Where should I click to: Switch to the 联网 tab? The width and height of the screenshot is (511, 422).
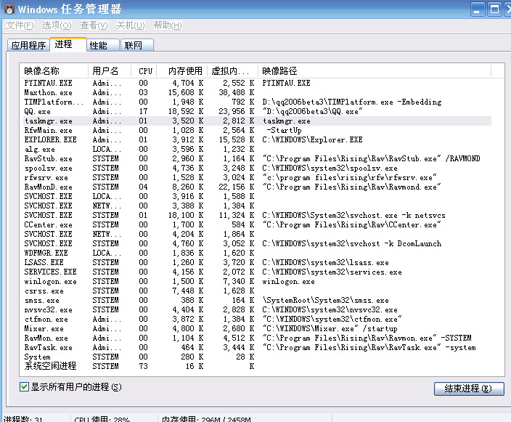(x=137, y=45)
